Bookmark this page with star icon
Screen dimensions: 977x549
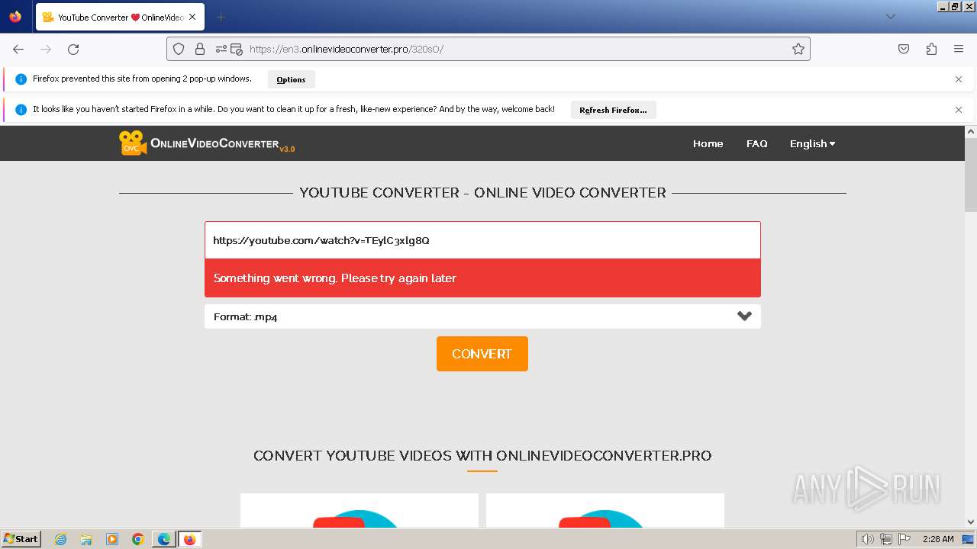coord(798,49)
